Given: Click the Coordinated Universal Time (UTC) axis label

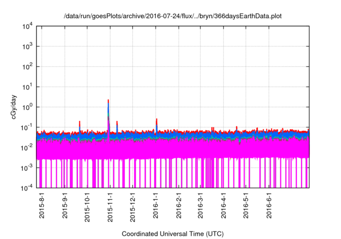Looking at the screenshot, I should tap(173, 234).
